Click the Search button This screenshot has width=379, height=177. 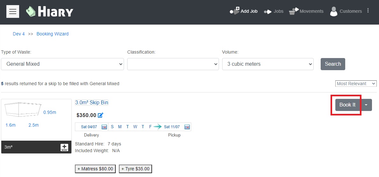tap(333, 64)
